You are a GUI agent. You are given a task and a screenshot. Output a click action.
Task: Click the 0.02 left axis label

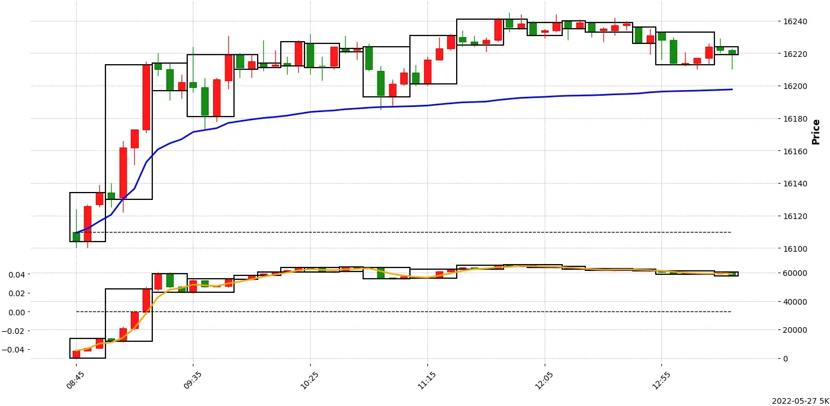click(x=17, y=293)
